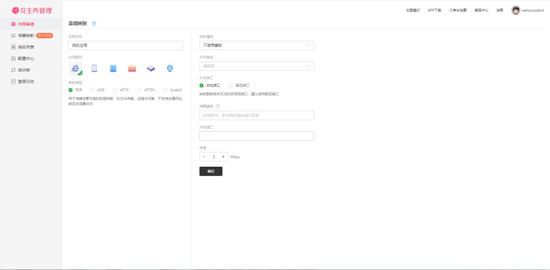Expand the 映射模板 dropdown

(x=256, y=46)
